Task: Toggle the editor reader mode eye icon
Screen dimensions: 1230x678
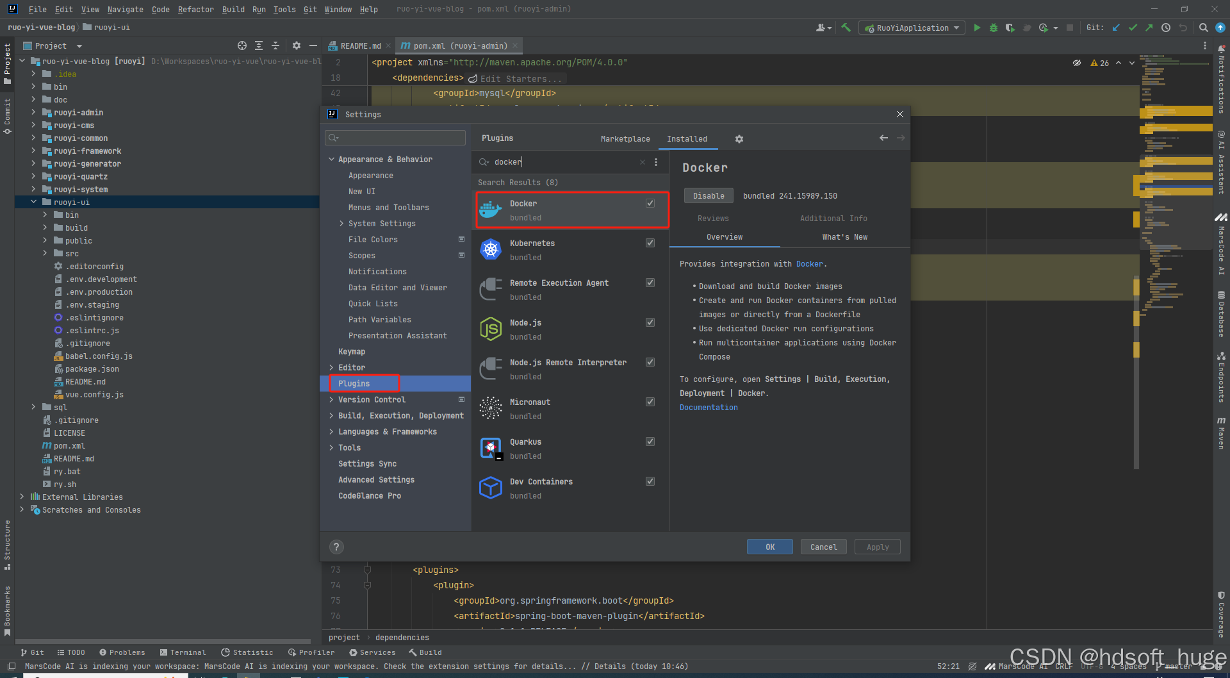Action: click(x=1077, y=63)
